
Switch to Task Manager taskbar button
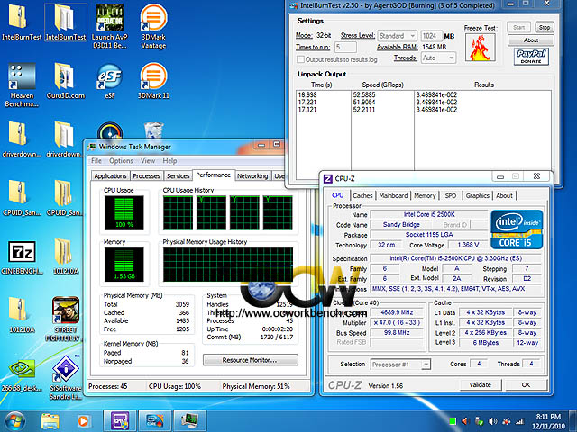[190, 421]
